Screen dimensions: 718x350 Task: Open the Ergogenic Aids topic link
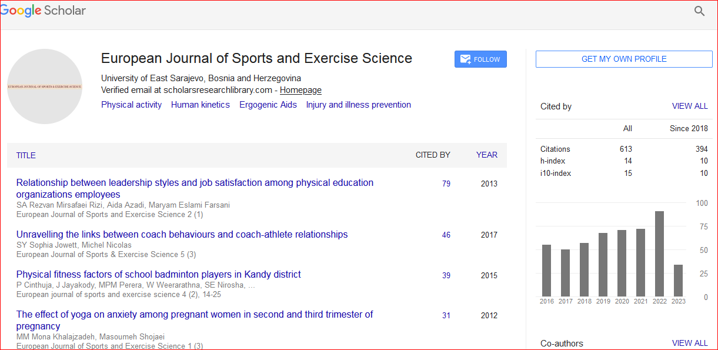(268, 105)
